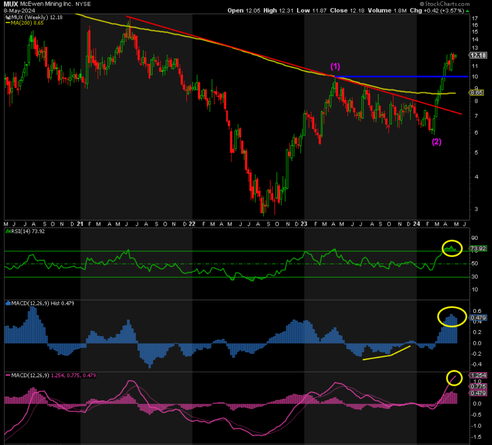Click the MACD(12,26,9) 1.254, 0.775, 0.479 label

click(53, 375)
